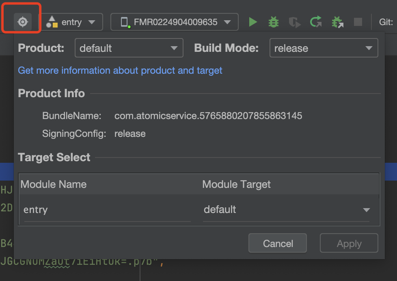Attach debugger using the bug with arrow icon

pos(337,22)
